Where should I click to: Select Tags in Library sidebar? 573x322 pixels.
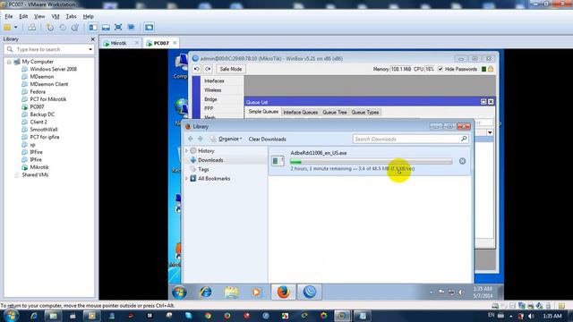coord(203,169)
